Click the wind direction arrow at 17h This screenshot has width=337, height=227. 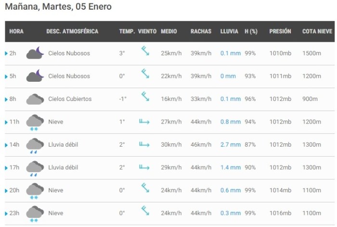pos(144,167)
